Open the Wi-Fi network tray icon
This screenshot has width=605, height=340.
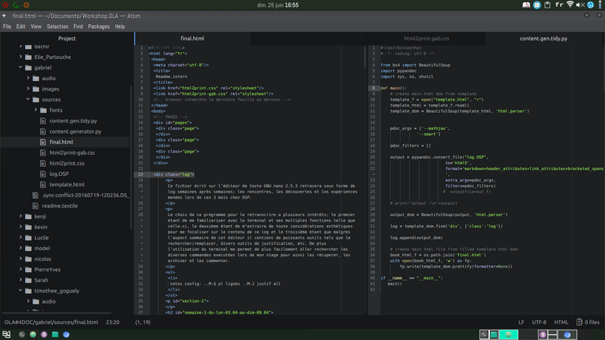[x=570, y=5]
